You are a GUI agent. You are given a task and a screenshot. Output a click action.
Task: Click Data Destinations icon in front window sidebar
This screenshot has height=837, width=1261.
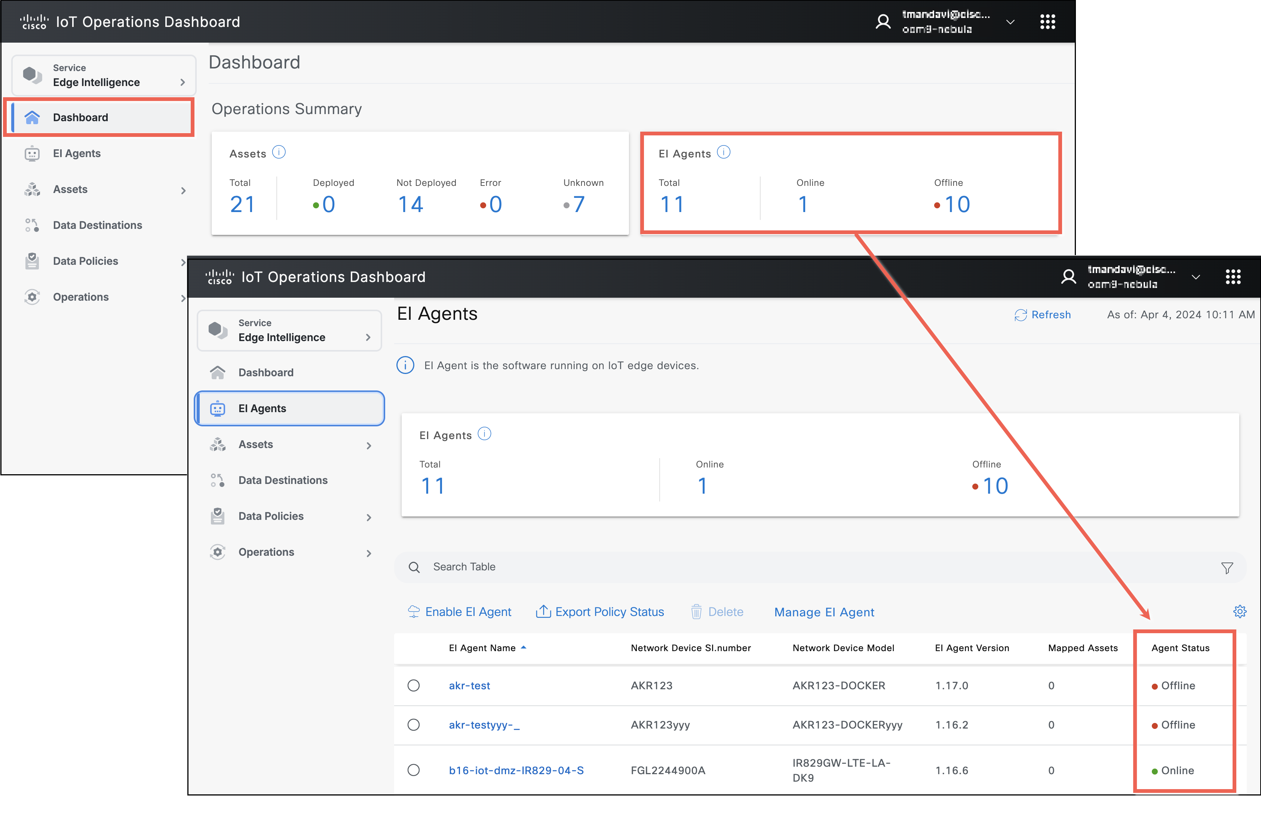(218, 481)
